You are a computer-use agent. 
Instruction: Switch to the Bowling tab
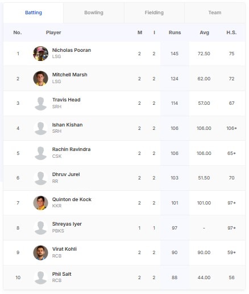click(x=94, y=13)
